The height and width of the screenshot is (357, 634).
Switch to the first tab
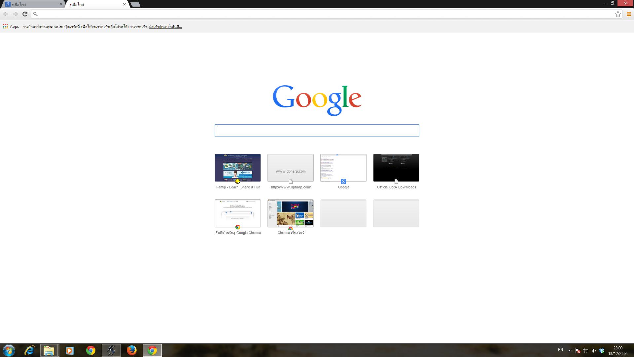[x=32, y=4]
